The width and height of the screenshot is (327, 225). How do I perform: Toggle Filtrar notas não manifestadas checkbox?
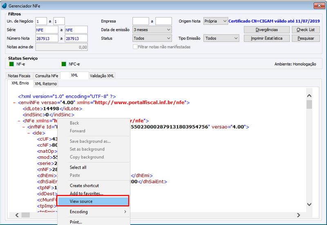(135, 47)
